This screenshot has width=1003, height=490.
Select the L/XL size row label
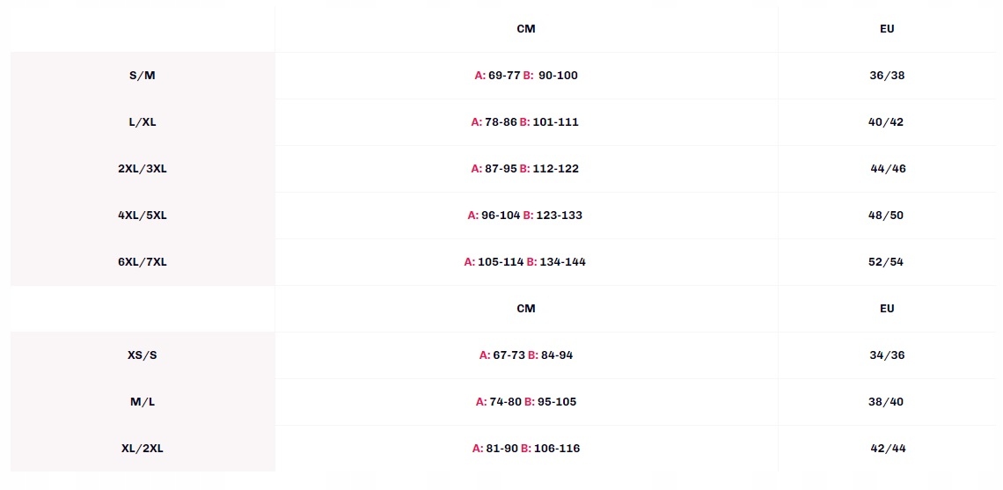click(142, 122)
